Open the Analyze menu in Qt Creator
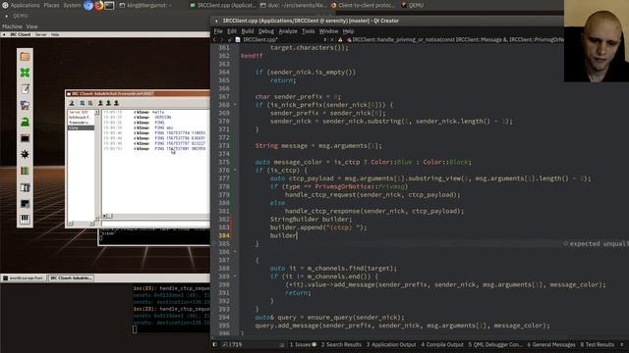The height and width of the screenshot is (353, 629). pos(288,31)
